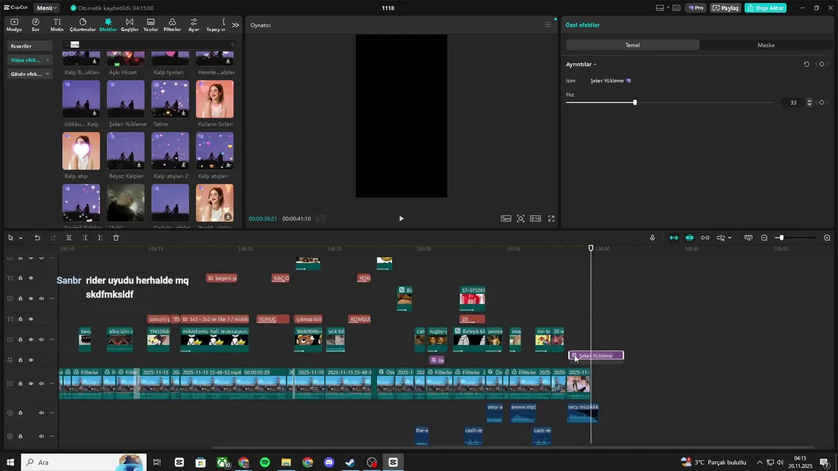Zoom out the timeline with minus icon
Viewport: 838px width, 471px height.
(x=764, y=237)
